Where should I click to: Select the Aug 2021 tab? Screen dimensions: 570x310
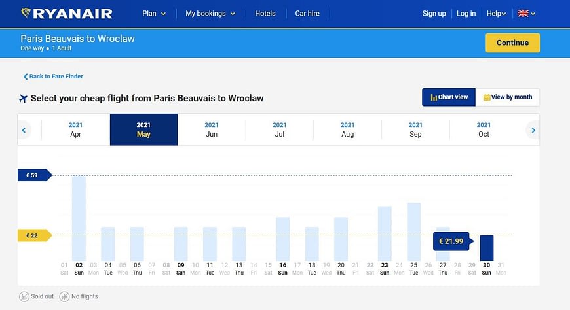tap(347, 129)
